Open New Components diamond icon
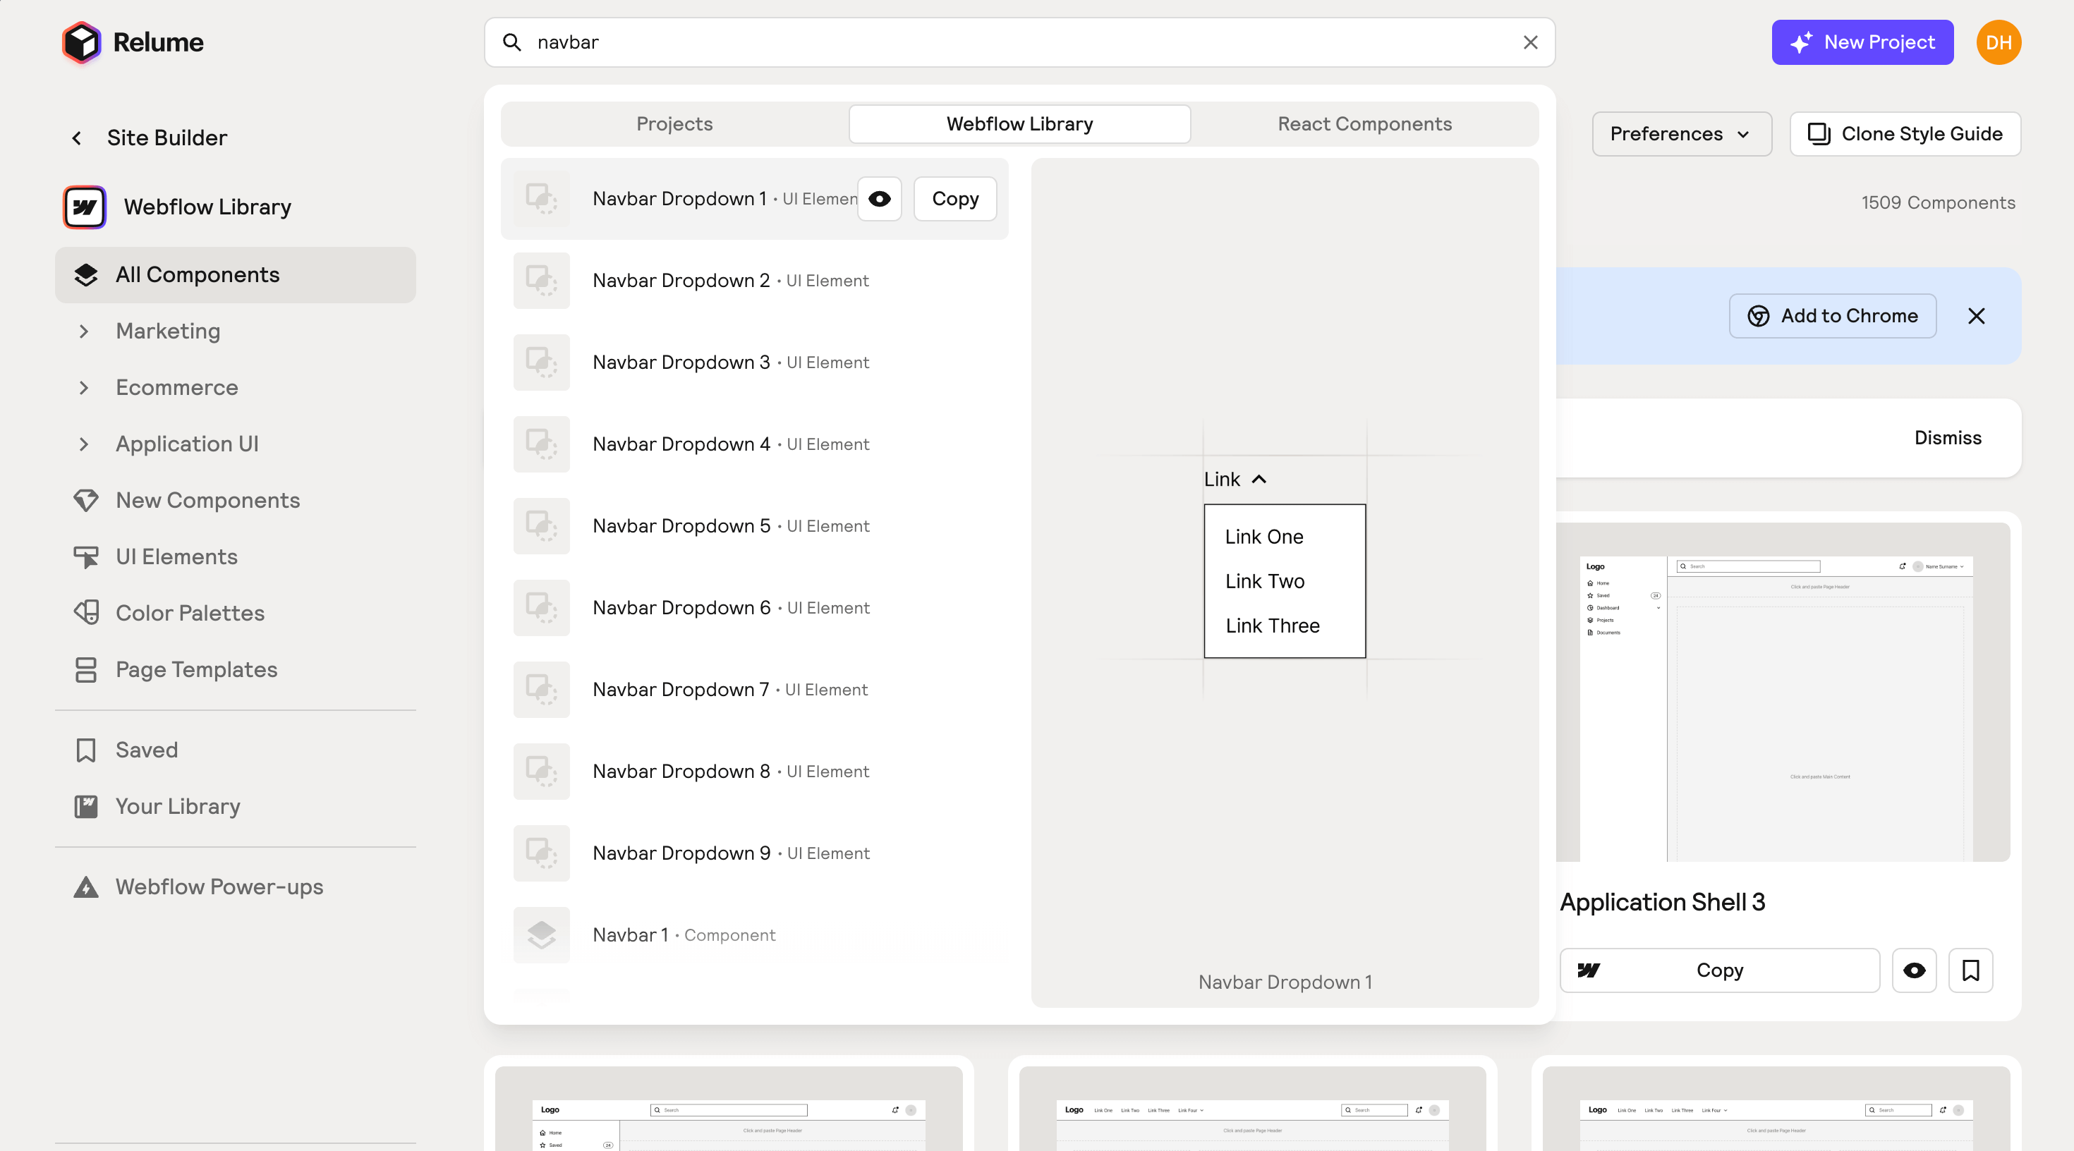 point(85,500)
